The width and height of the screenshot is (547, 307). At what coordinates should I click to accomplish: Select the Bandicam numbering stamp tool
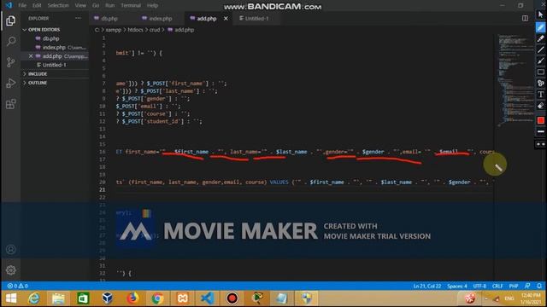(x=541, y=84)
